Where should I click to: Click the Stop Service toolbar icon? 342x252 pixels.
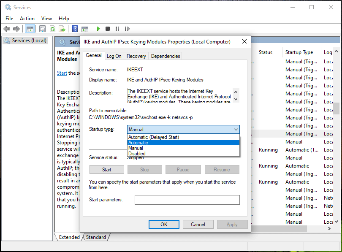(107, 29)
